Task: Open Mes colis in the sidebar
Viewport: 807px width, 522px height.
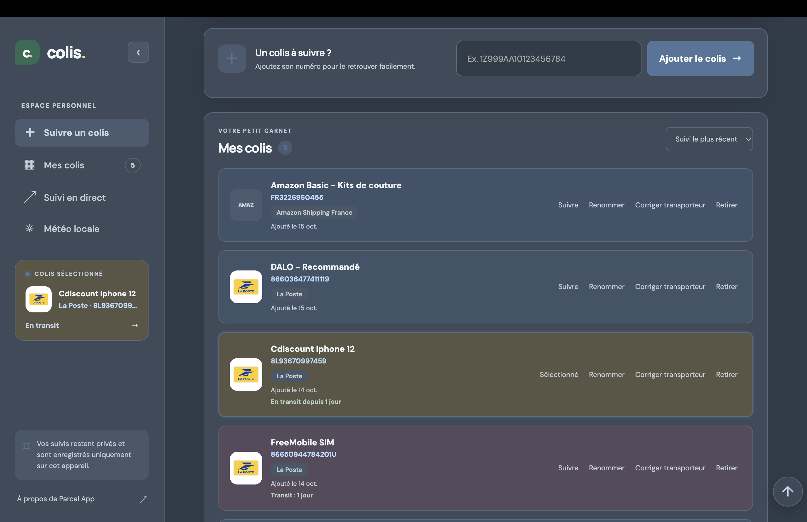Action: (x=82, y=165)
